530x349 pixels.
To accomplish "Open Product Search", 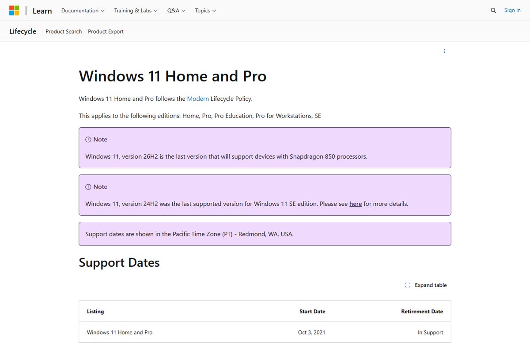I will point(64,31).
